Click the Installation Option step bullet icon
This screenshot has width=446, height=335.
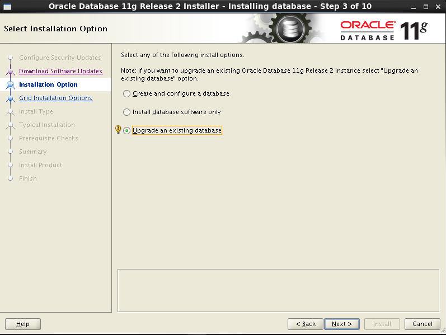[x=11, y=85]
